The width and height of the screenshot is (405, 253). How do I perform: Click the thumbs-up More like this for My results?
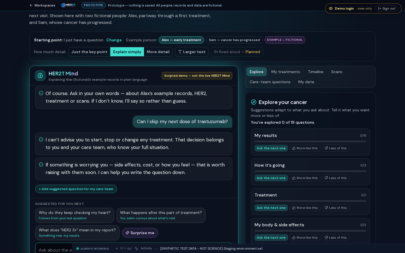click(x=305, y=148)
